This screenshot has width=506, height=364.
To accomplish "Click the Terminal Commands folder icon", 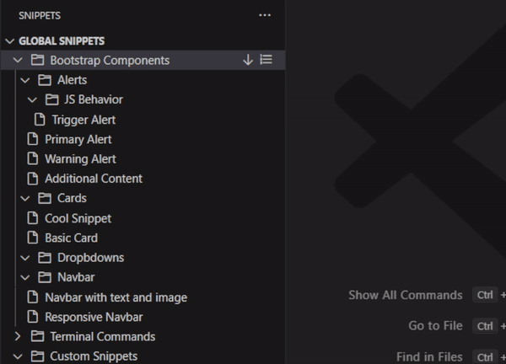I will [x=37, y=336].
